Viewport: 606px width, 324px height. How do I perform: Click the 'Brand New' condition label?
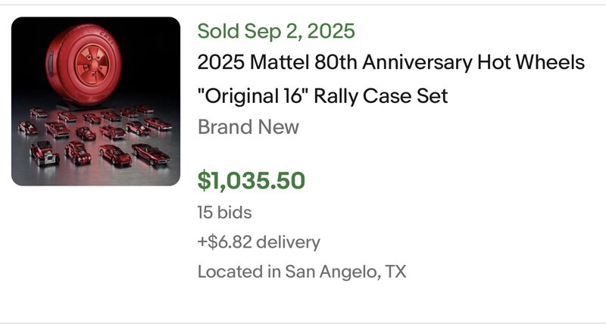point(248,126)
